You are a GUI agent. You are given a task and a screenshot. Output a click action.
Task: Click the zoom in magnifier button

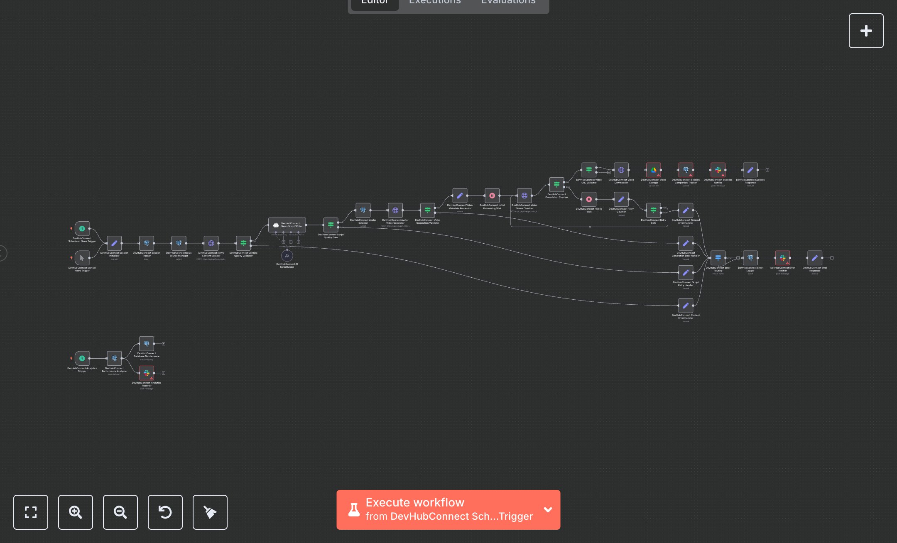coord(76,512)
